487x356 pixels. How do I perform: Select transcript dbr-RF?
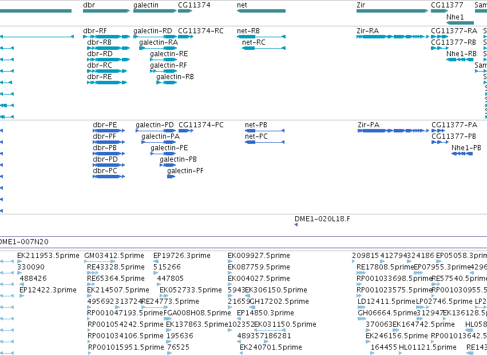click(x=106, y=37)
